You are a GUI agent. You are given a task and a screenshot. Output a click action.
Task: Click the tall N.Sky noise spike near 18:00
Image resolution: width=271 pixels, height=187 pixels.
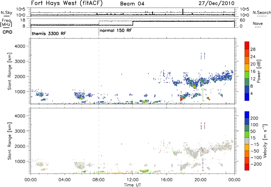[183, 12]
